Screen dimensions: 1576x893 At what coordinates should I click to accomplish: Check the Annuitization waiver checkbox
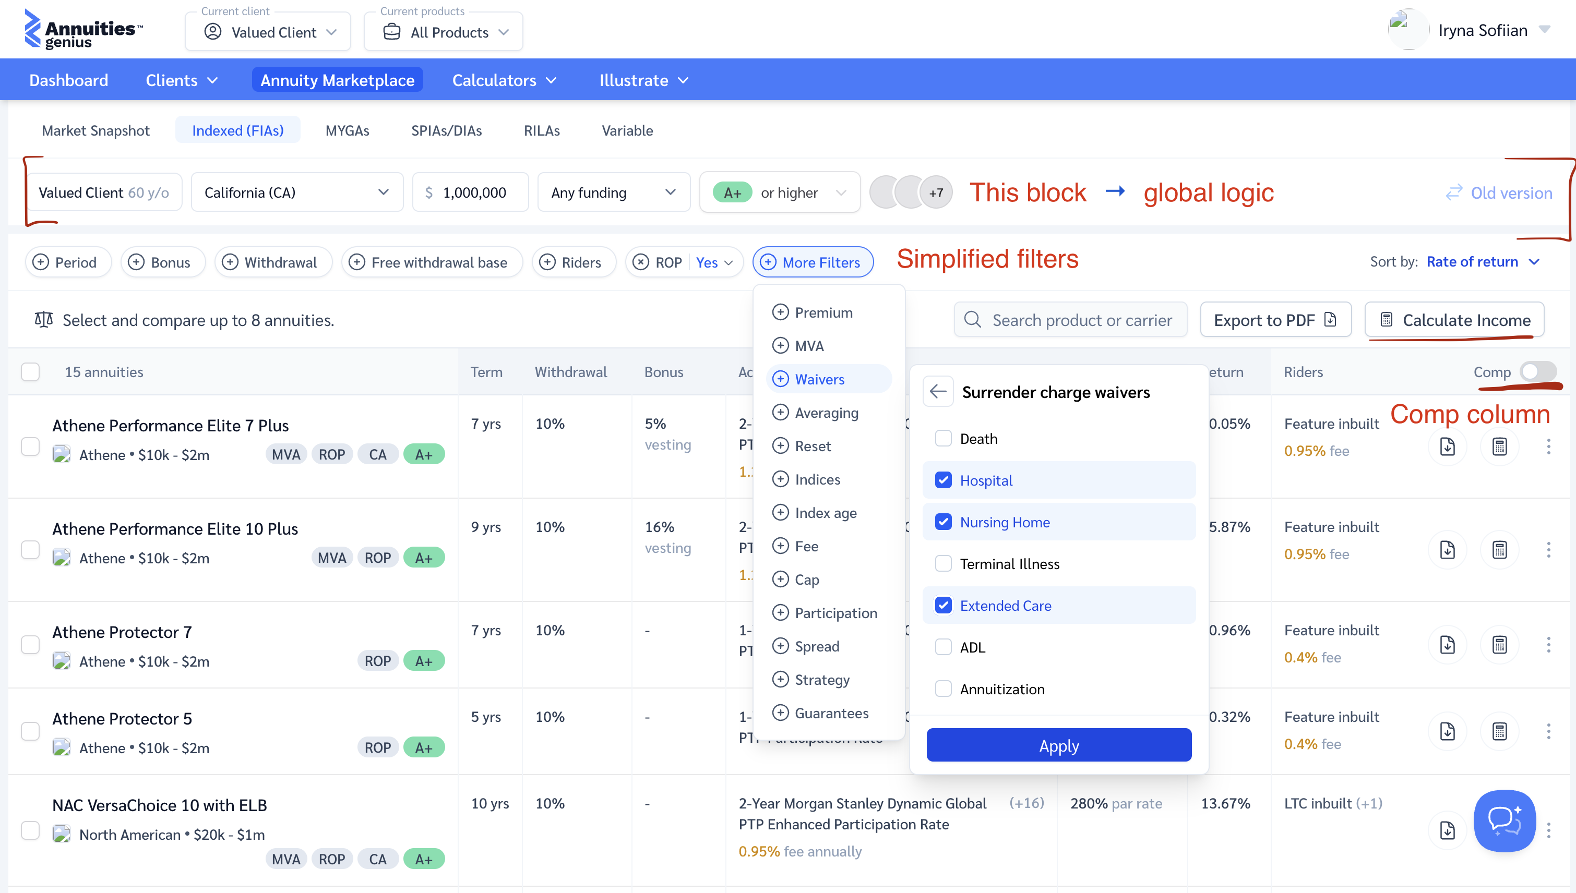[x=943, y=689]
